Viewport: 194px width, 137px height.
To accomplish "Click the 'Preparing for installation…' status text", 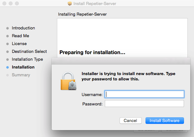I will 92,53.
